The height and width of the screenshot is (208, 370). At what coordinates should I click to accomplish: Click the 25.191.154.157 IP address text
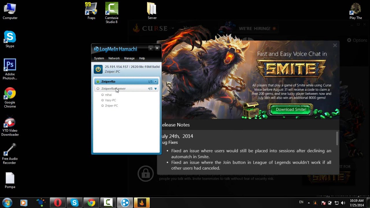tap(116, 67)
